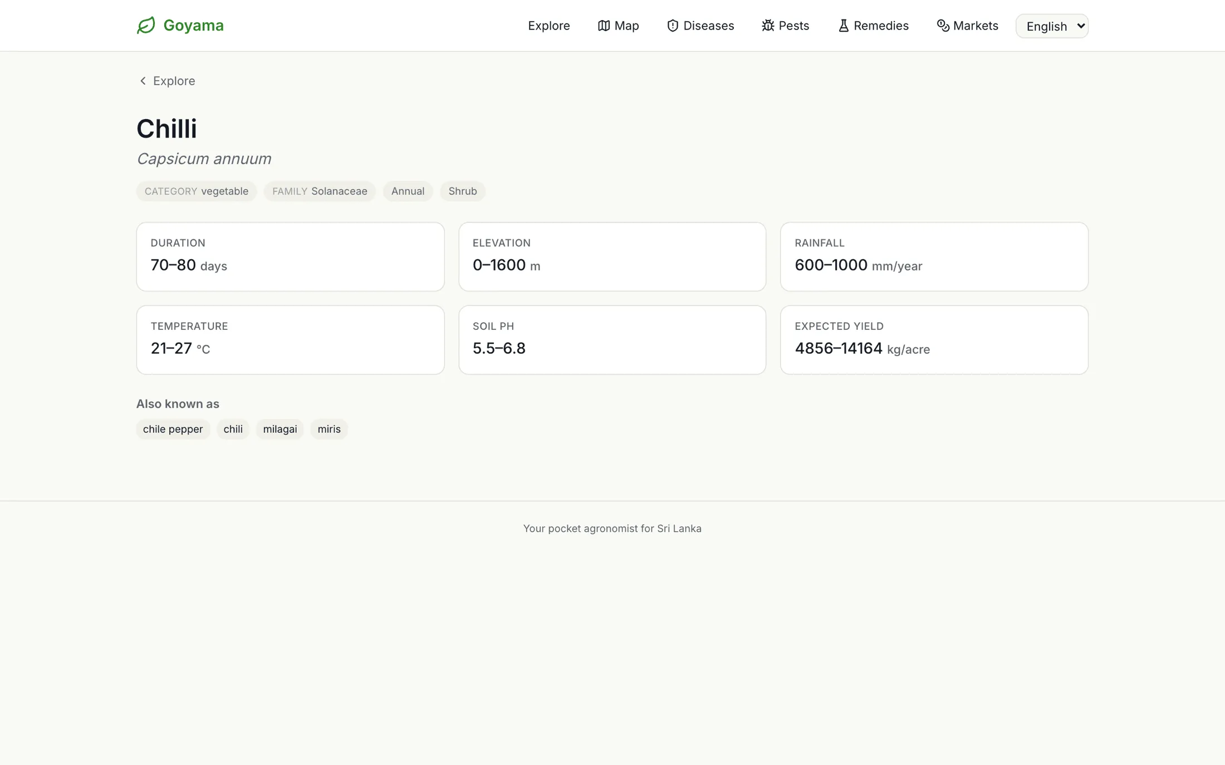This screenshot has width=1225, height=765.
Task: Open the Map nav item label
Action: click(626, 26)
